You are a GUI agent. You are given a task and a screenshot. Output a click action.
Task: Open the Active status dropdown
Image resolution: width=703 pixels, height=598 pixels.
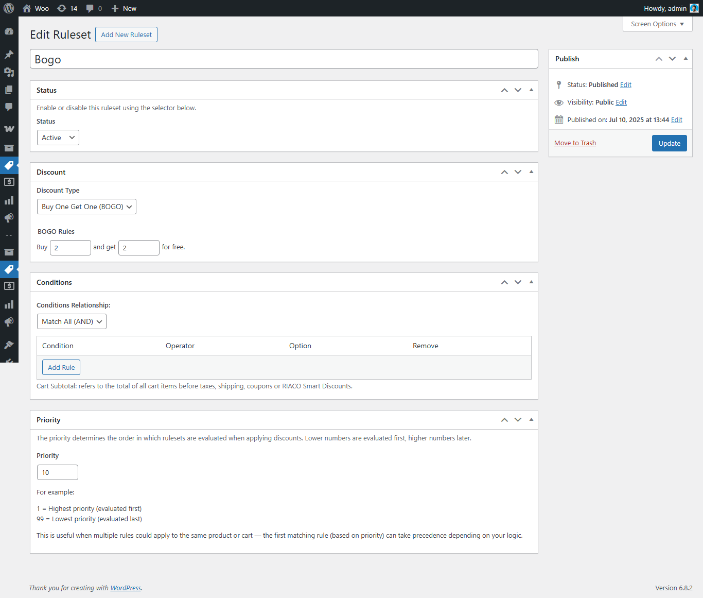58,138
